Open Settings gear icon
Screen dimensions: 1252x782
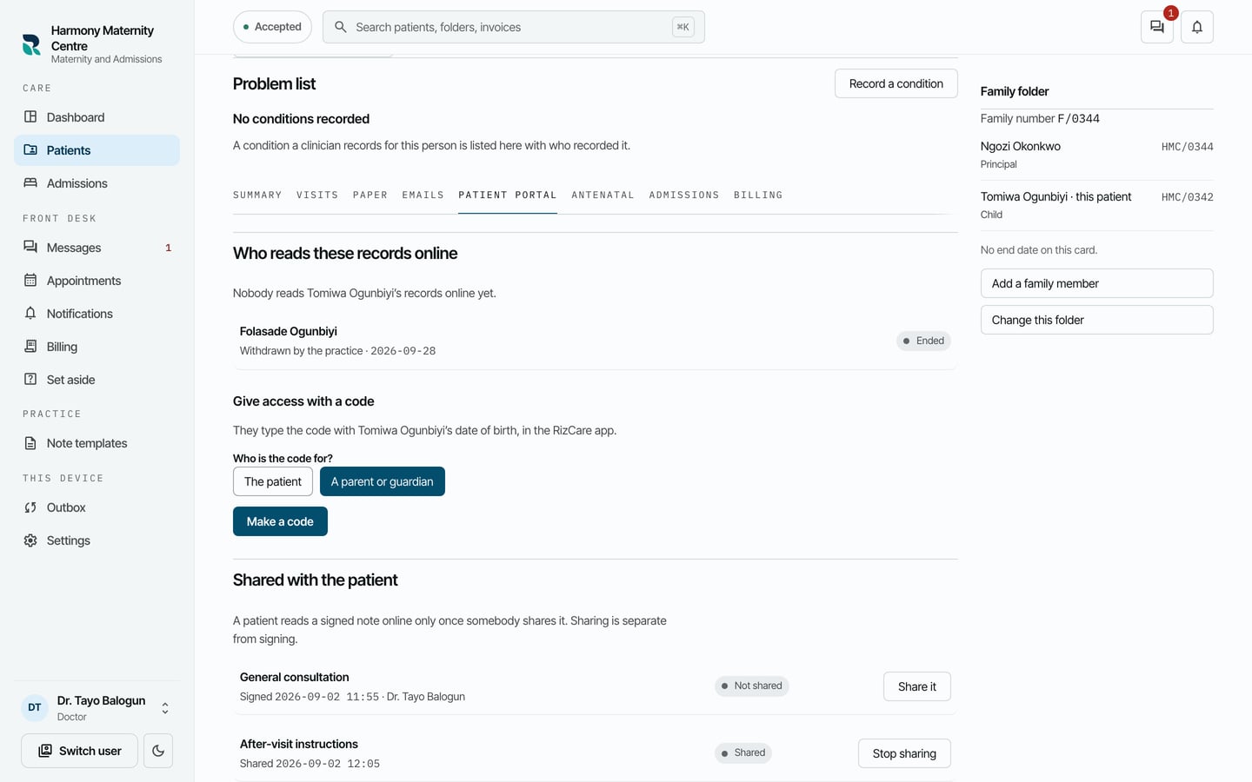click(x=30, y=540)
